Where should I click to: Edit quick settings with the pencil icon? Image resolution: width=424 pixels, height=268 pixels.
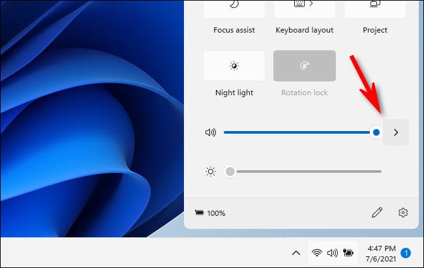point(377,213)
